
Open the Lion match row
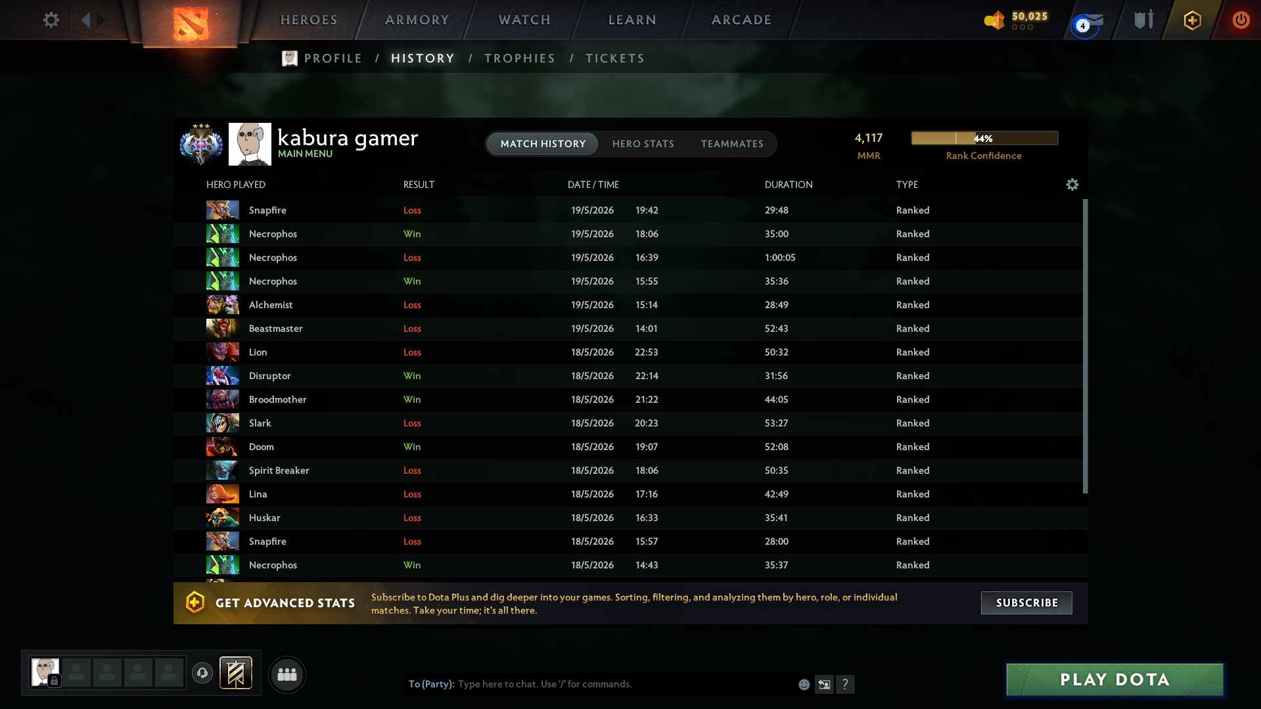click(628, 352)
